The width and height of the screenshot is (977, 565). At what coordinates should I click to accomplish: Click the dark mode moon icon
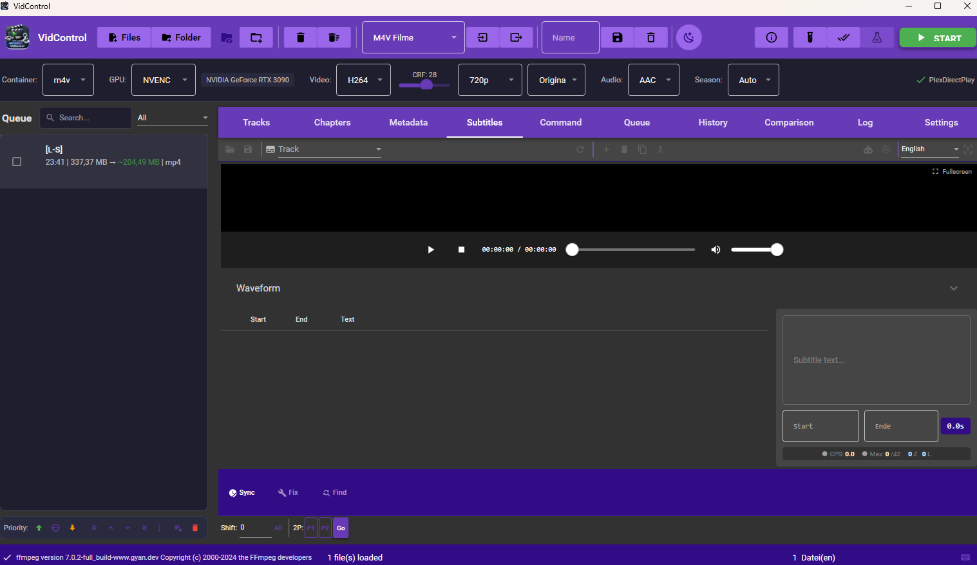coord(688,37)
